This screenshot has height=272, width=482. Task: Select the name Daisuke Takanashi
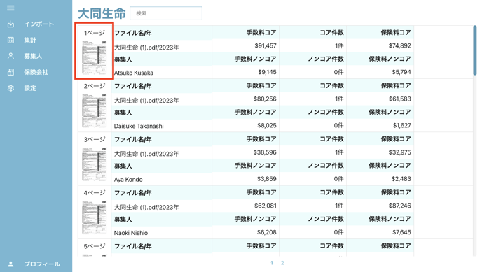[x=139, y=126]
